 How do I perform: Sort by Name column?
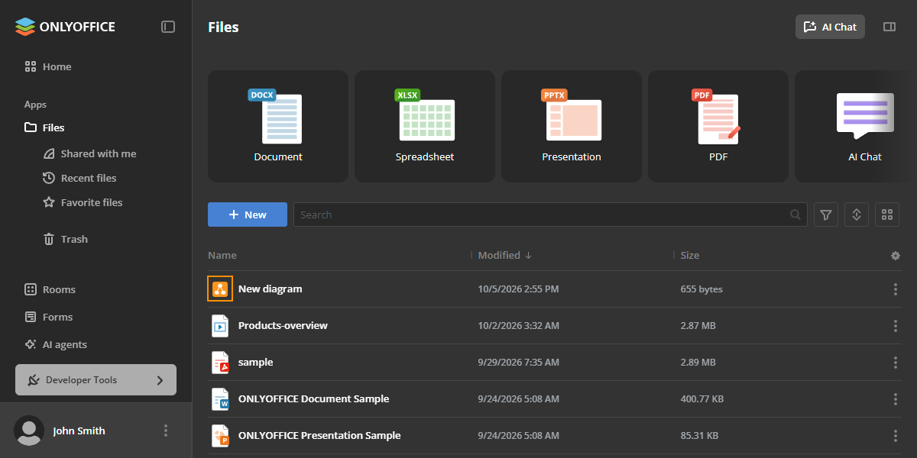click(x=222, y=255)
